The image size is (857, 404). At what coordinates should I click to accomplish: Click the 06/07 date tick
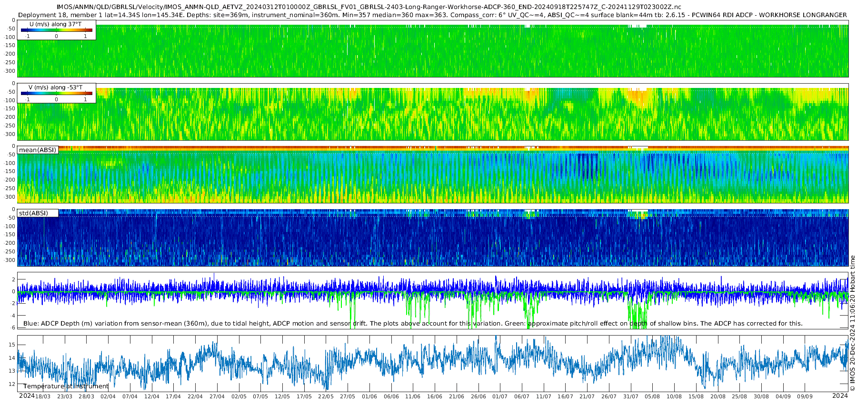522,396
